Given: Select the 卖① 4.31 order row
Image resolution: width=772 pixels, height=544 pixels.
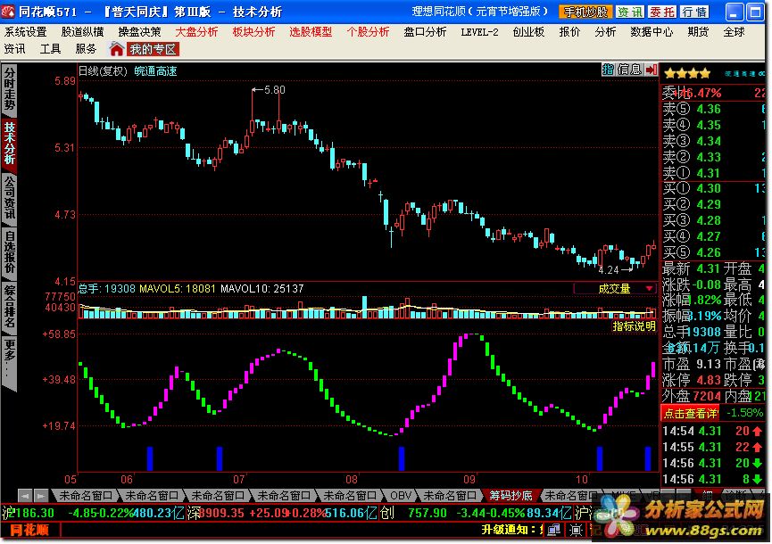Looking at the screenshot, I should point(714,173).
